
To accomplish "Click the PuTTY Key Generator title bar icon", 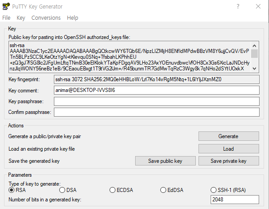I will coord(6,7).
